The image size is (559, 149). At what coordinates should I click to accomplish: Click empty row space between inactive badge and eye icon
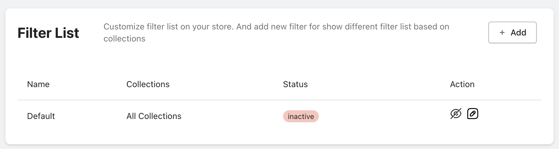pos(385,116)
